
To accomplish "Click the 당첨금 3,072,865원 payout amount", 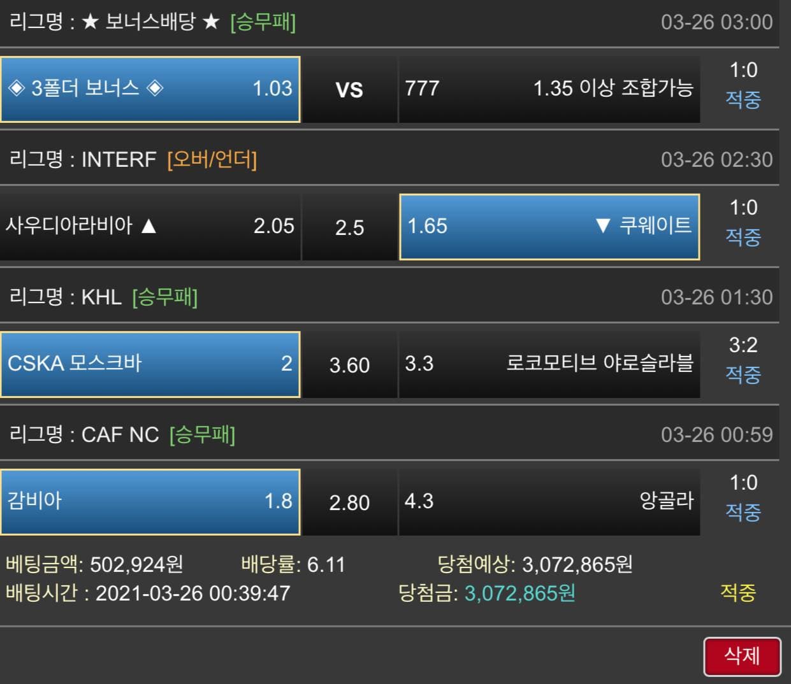I will [519, 593].
